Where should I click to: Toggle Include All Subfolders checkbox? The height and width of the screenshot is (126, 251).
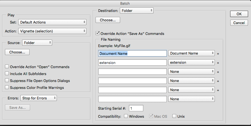tap(7, 74)
